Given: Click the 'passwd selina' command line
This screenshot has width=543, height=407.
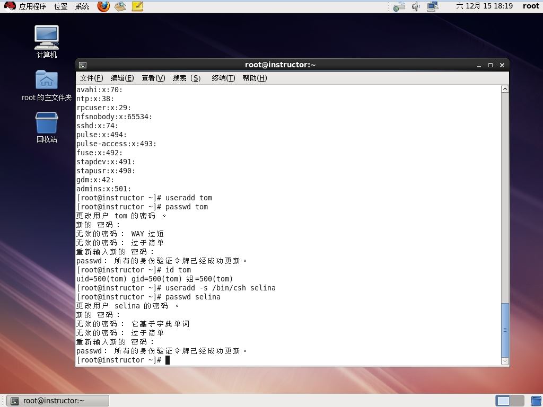Looking at the screenshot, I should click(x=148, y=297).
